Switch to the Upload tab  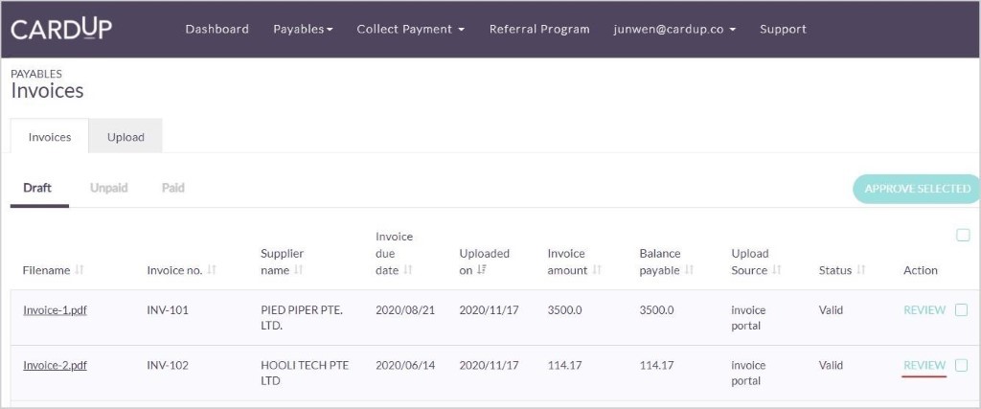[125, 137]
